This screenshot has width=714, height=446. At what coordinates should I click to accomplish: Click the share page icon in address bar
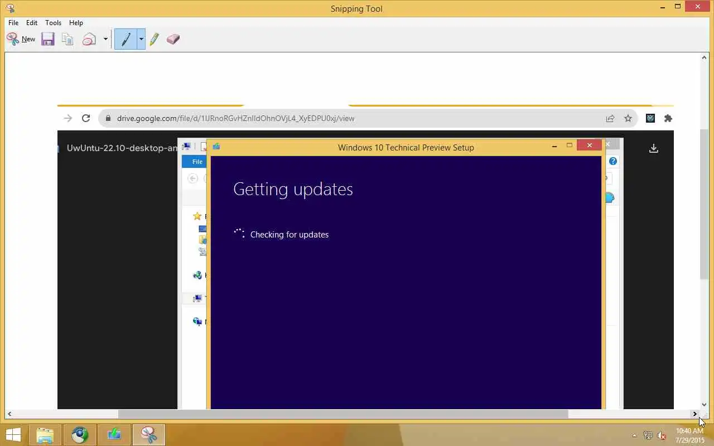610,118
